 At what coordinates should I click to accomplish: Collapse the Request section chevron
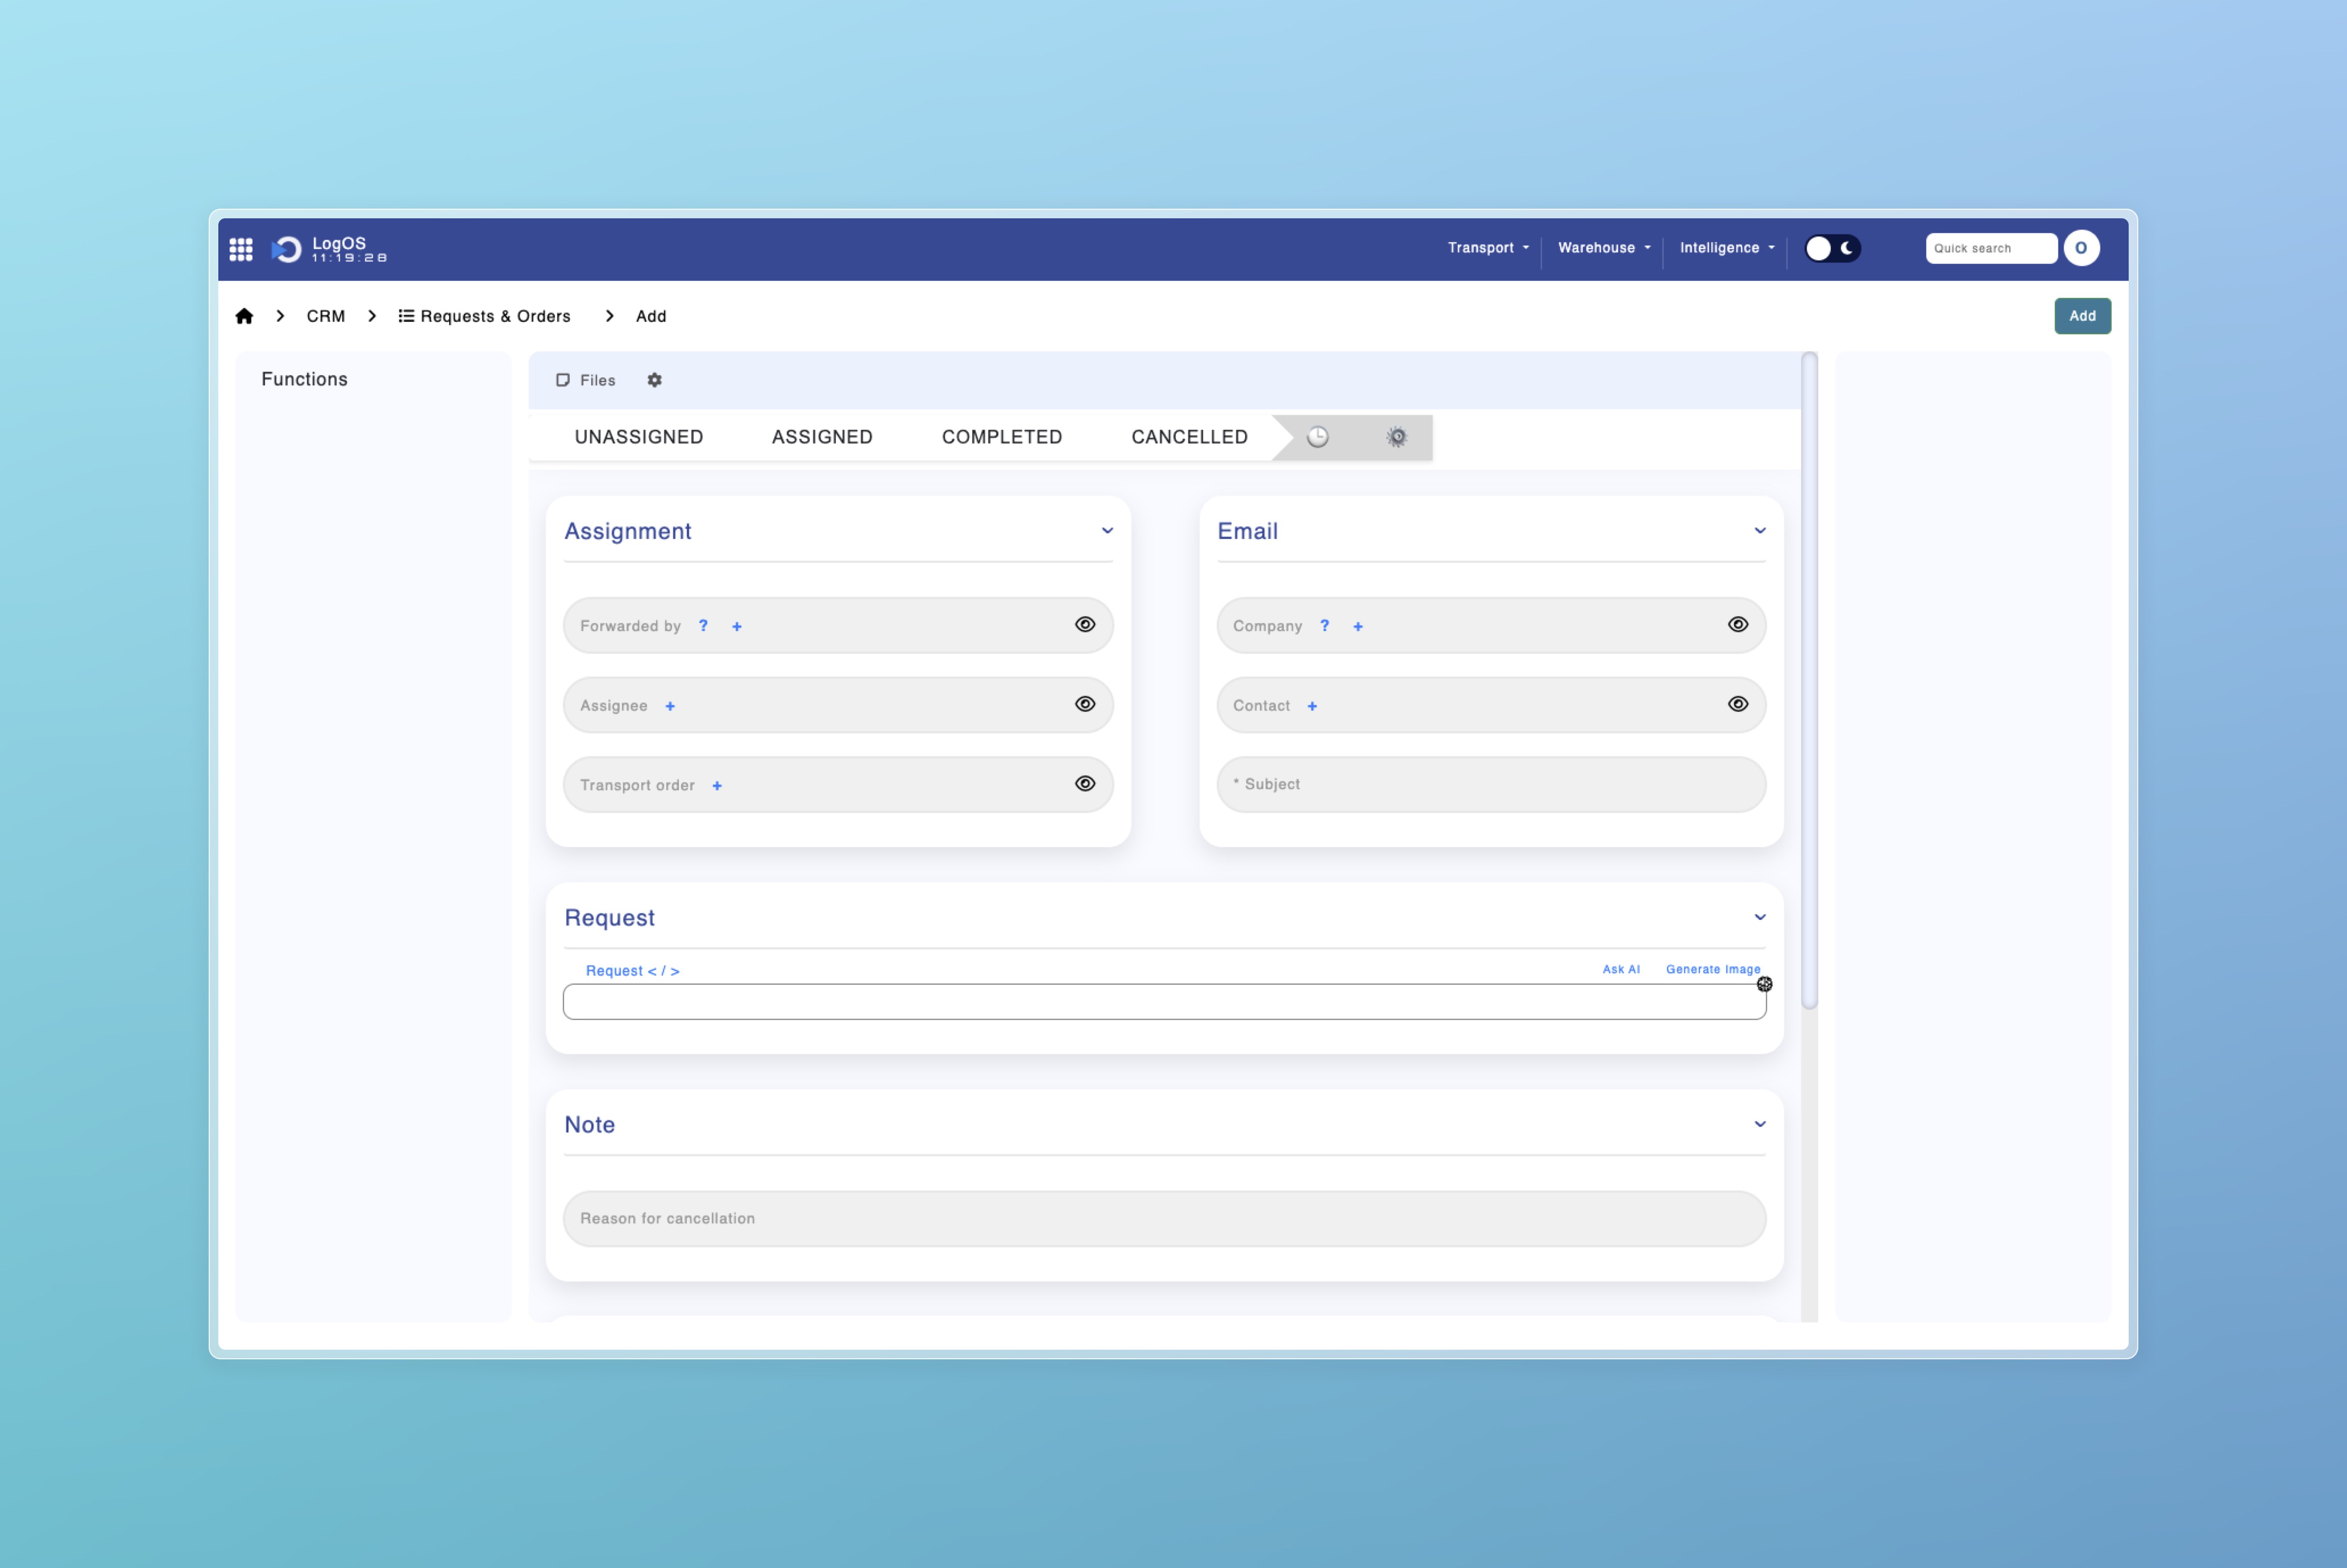[x=1760, y=917]
